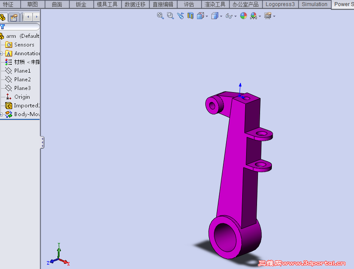Expand the Annotations folder node
Screen dimensions: 354x269
[x=1, y=54]
